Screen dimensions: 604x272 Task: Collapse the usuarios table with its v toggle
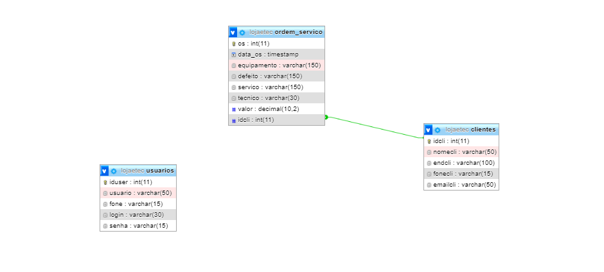(x=104, y=171)
